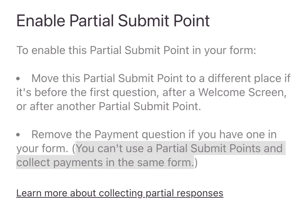Click the closing parenthesis after 'same form.'
The height and width of the screenshot is (223, 306).
click(x=196, y=163)
